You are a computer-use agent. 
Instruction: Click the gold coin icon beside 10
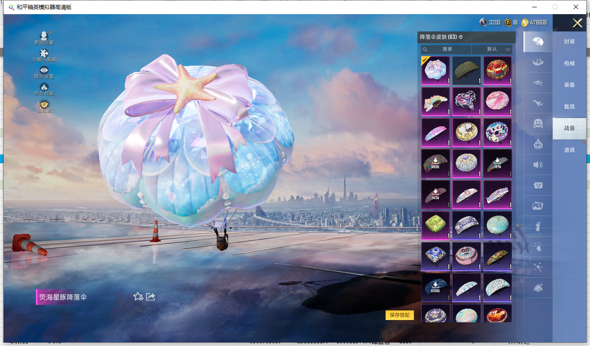(x=508, y=22)
